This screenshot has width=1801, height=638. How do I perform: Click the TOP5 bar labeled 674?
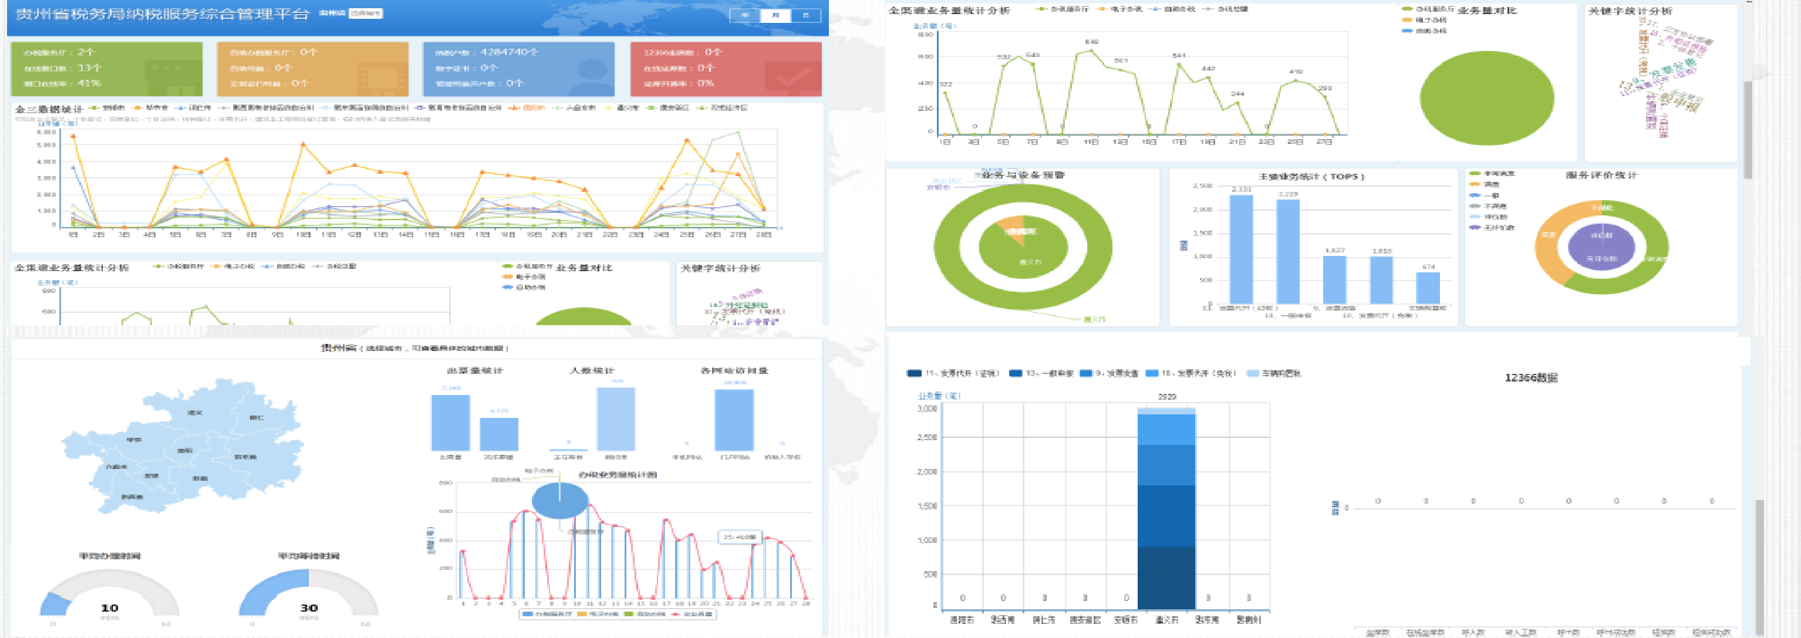(1428, 287)
